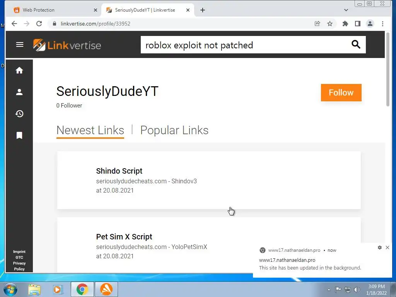Close the Web Protection tab

point(96,10)
